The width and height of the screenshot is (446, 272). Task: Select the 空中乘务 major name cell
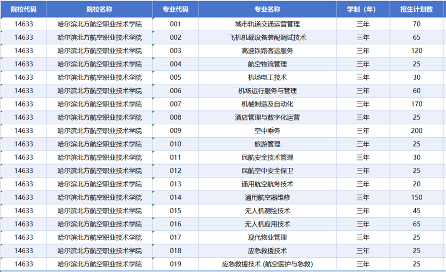click(x=267, y=131)
